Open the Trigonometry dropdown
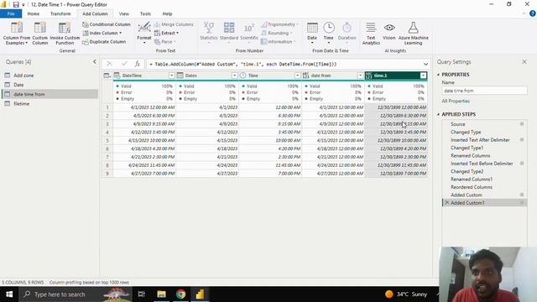 279,24
